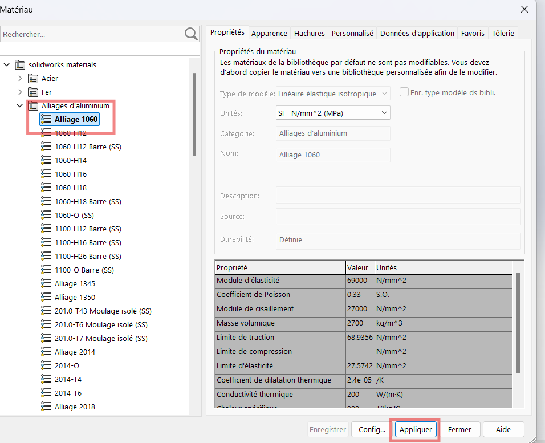
Task: Click the material icon beside Alliage 1060
Action: (x=46, y=119)
